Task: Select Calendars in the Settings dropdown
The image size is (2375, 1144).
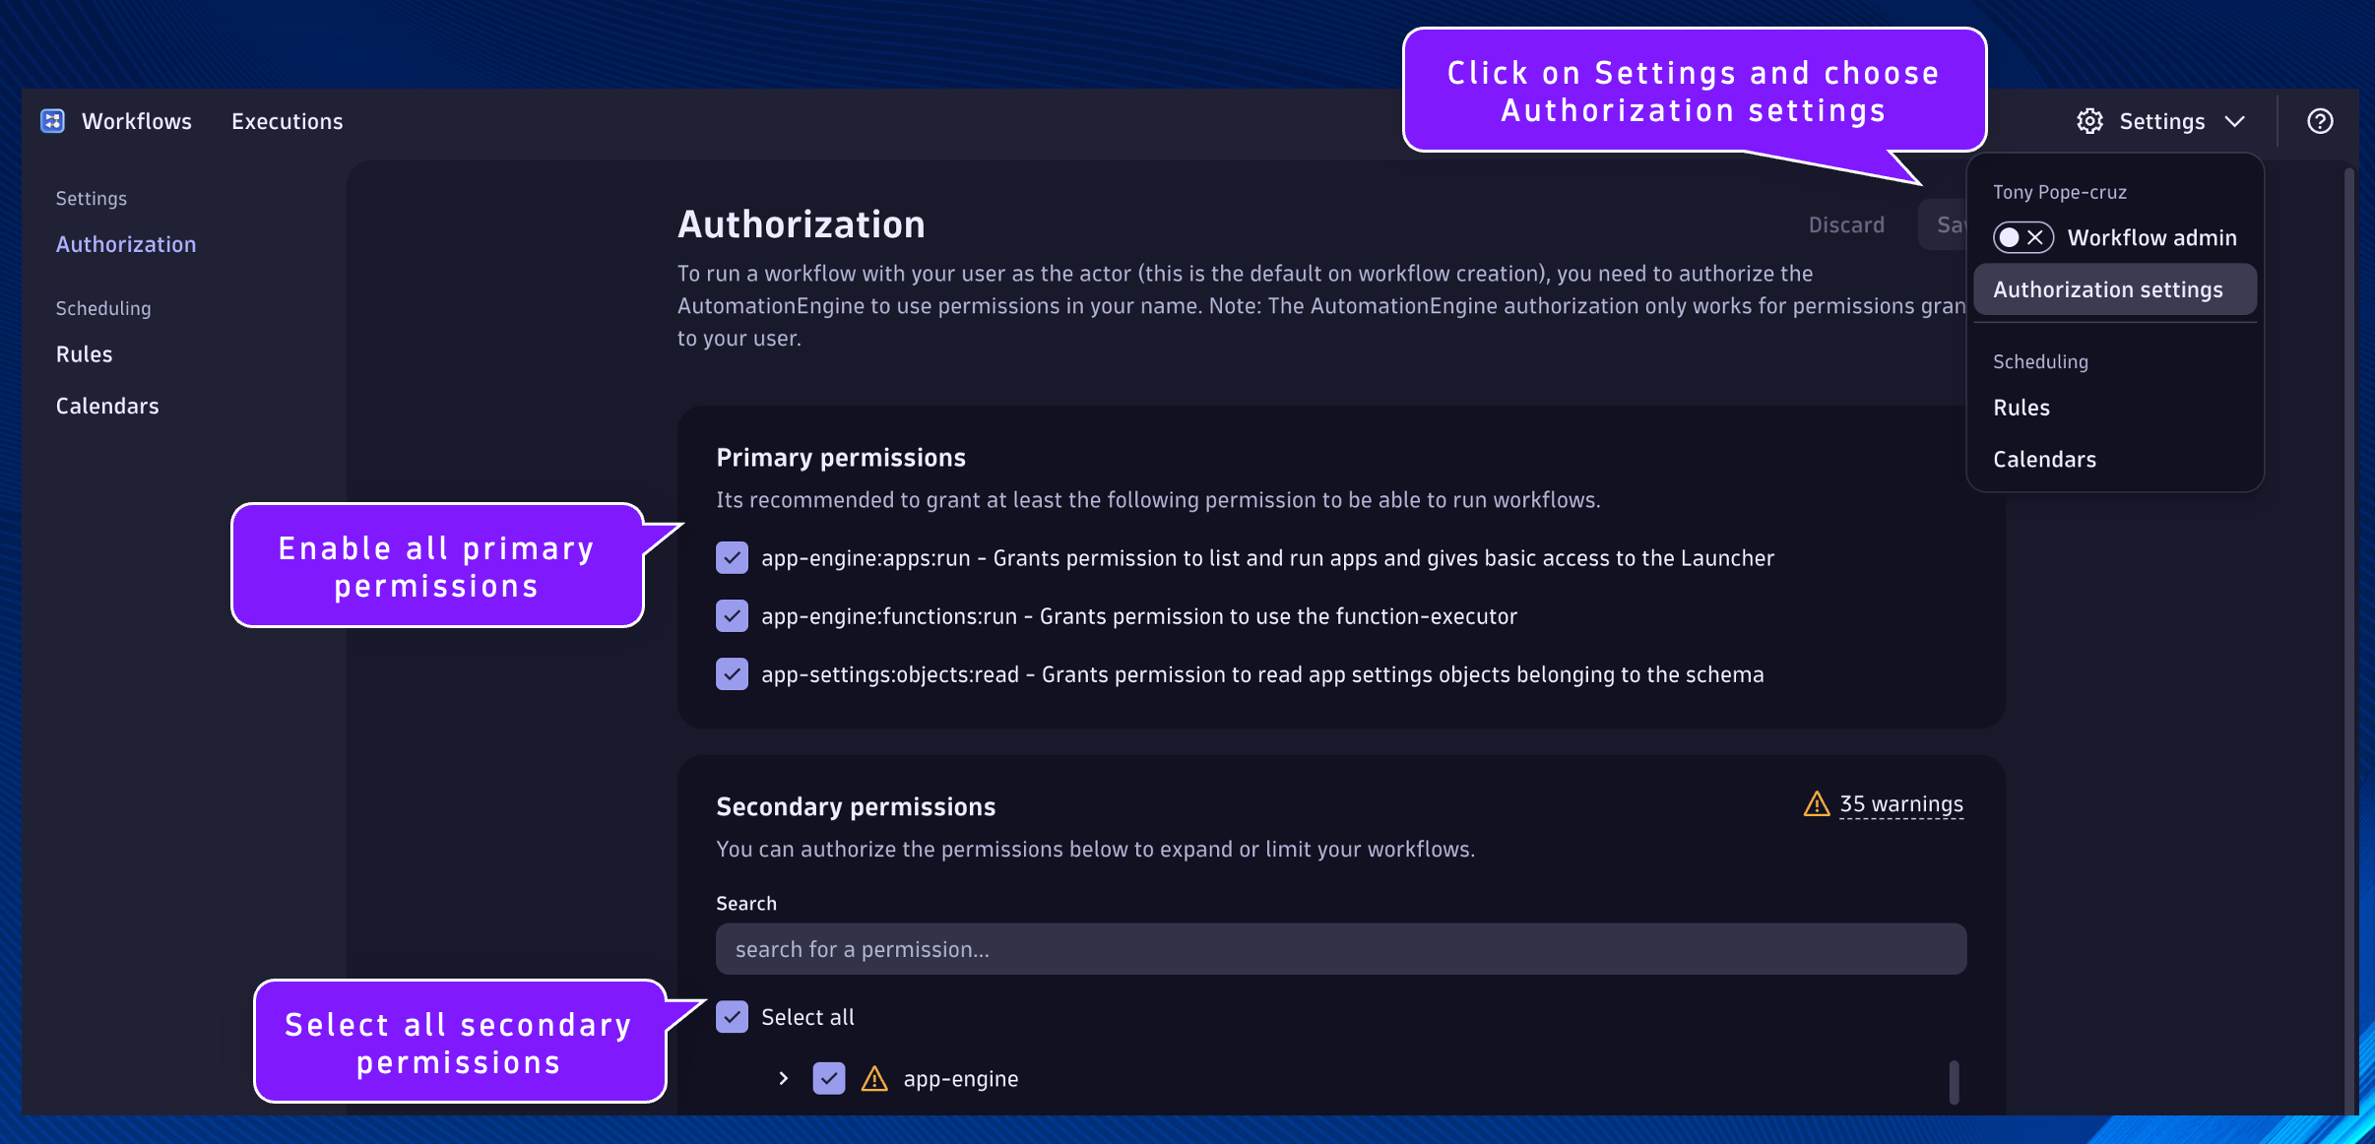Action: [x=2044, y=460]
